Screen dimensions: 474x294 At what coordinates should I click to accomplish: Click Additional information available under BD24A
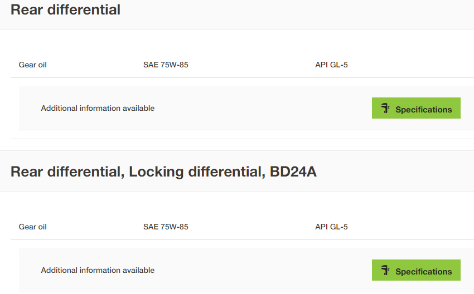98,271
